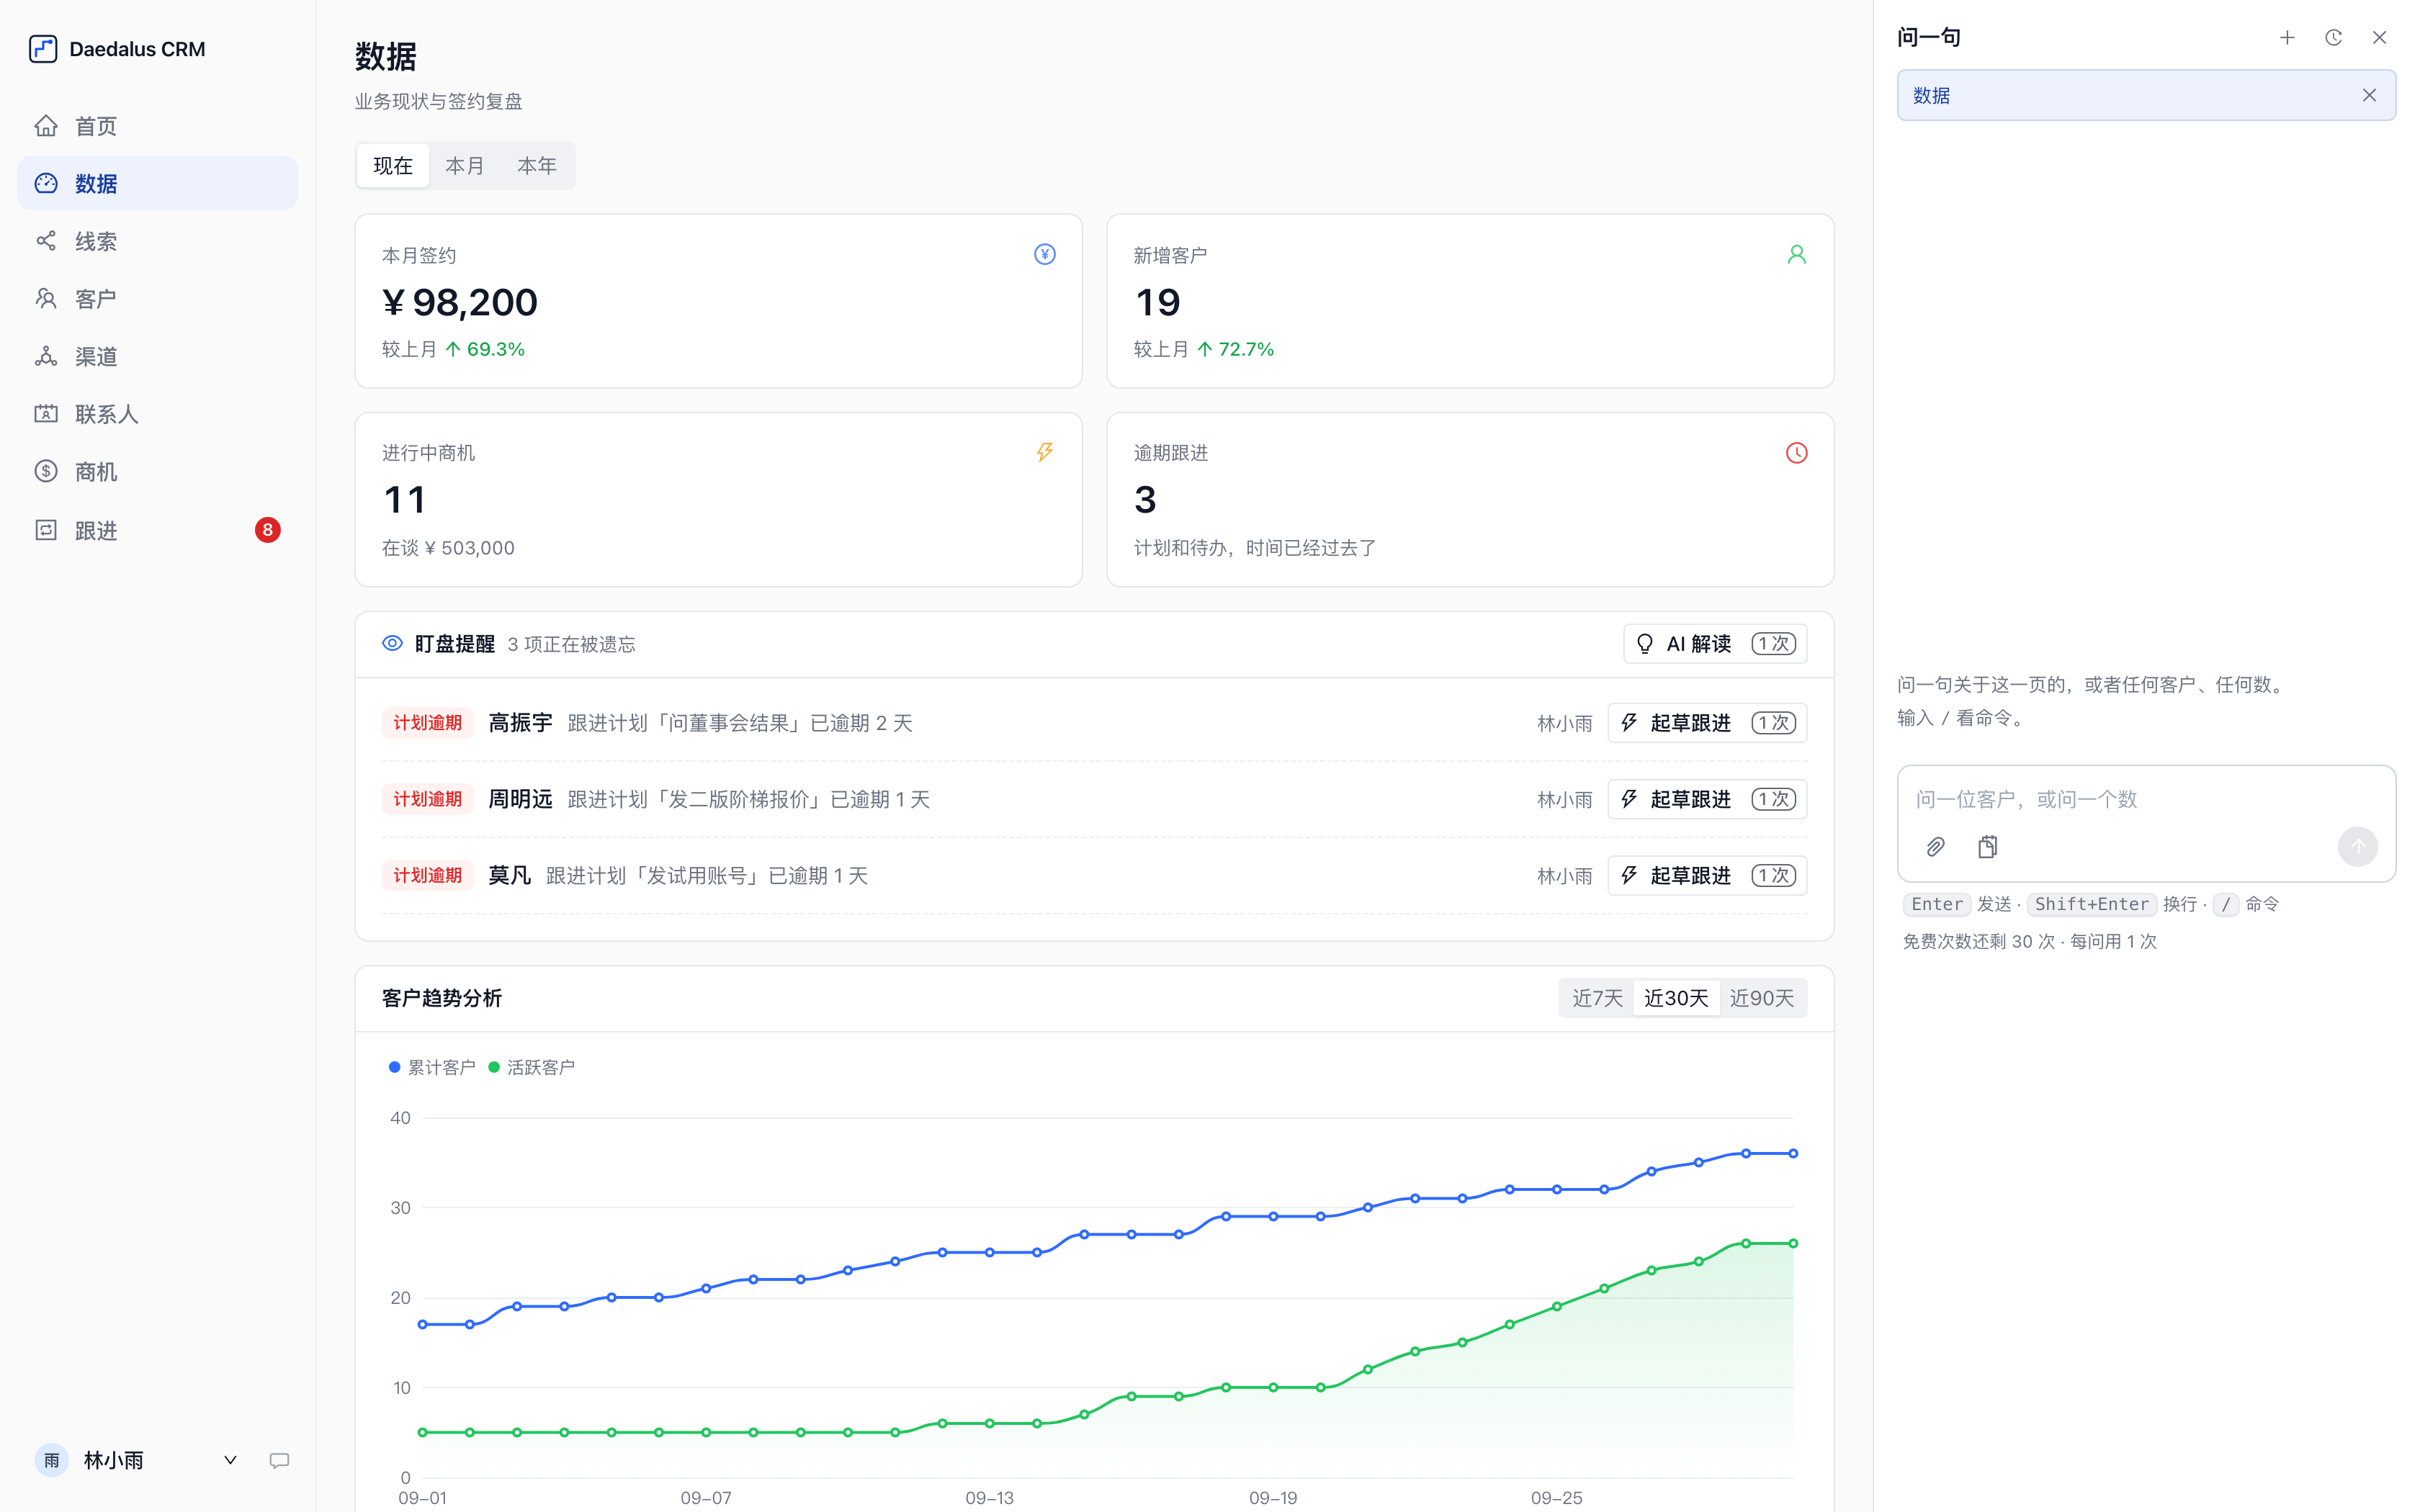Go to 客户 in the sidebar
2420x1512 pixels.
click(x=157, y=299)
